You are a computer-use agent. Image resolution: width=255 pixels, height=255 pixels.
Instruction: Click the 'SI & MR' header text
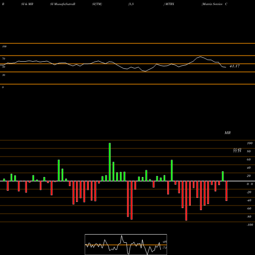[27, 4]
